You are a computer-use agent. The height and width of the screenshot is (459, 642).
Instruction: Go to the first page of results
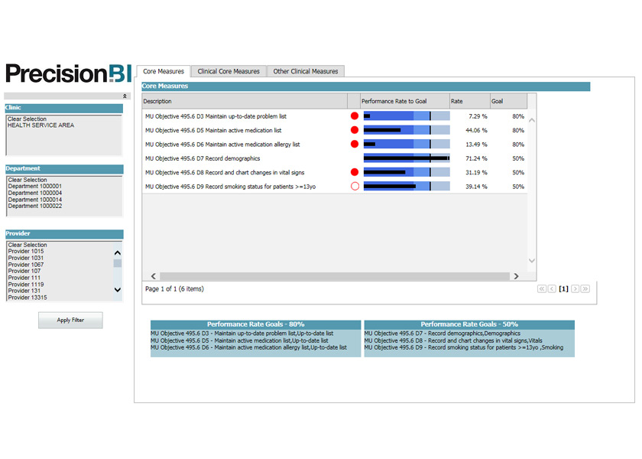(x=542, y=289)
